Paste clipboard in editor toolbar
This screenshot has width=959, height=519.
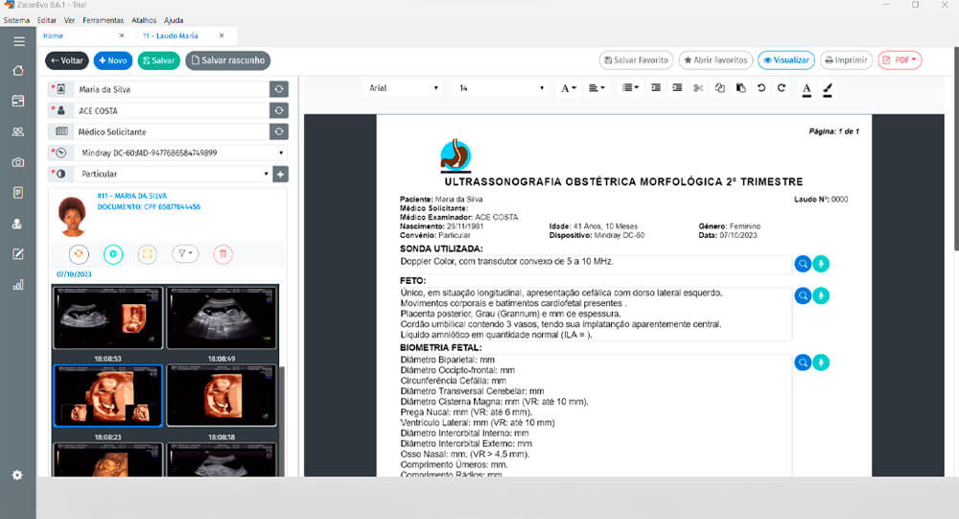pyautogui.click(x=740, y=88)
